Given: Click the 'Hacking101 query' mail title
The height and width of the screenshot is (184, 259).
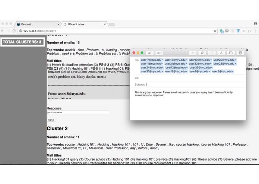Looking at the screenshot, I should click(65, 159).
